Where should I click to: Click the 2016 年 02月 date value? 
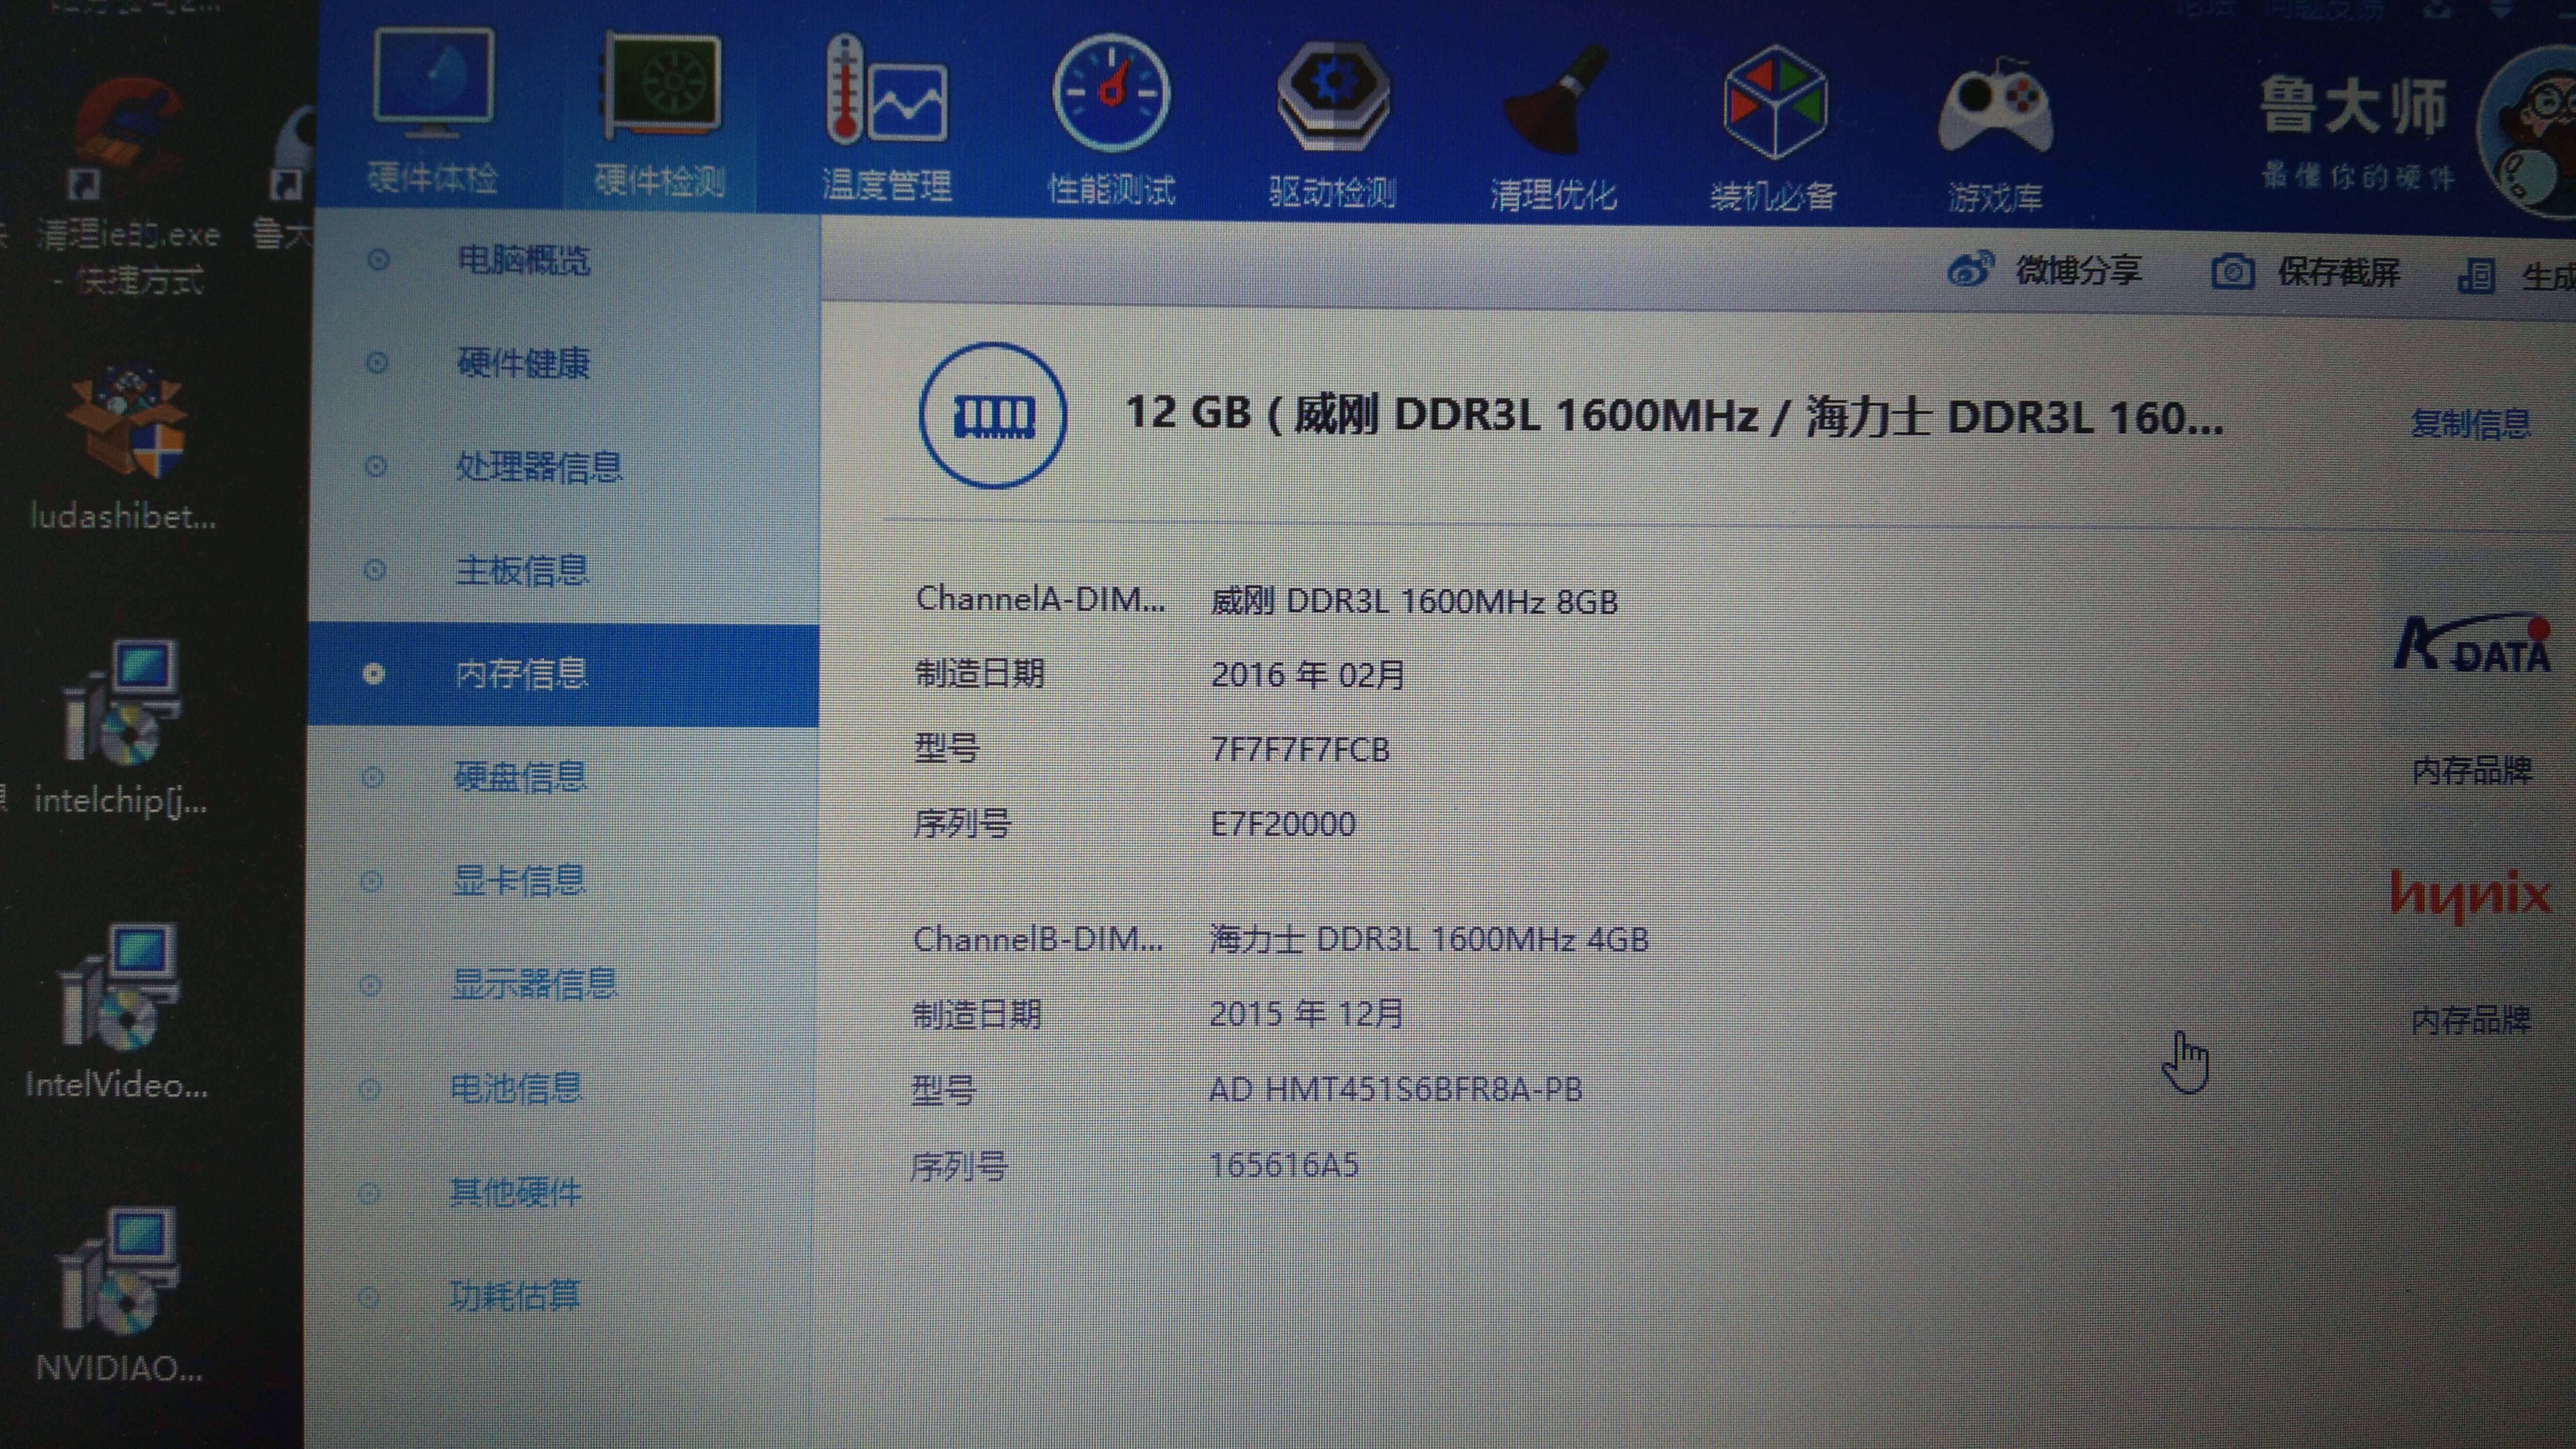pyautogui.click(x=1307, y=675)
